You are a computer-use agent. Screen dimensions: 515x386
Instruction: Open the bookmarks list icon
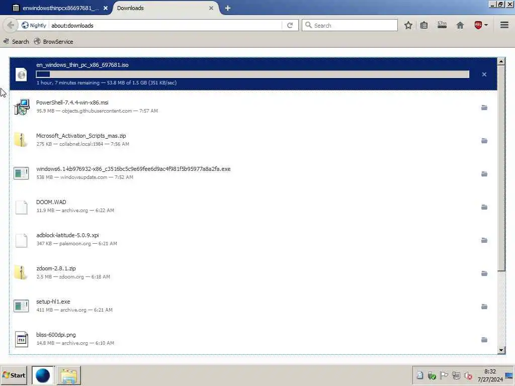424,25
